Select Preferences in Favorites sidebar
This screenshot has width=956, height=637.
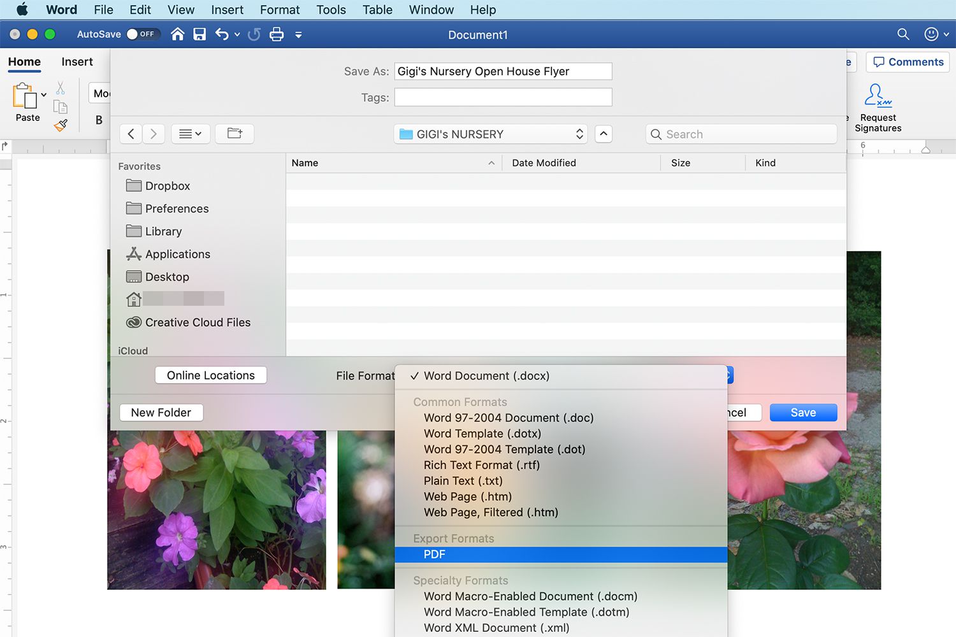point(177,209)
